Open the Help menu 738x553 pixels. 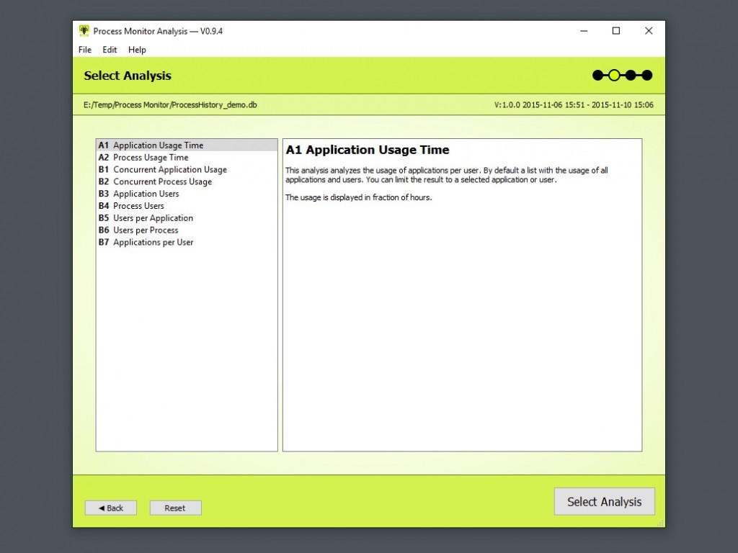[x=137, y=50]
